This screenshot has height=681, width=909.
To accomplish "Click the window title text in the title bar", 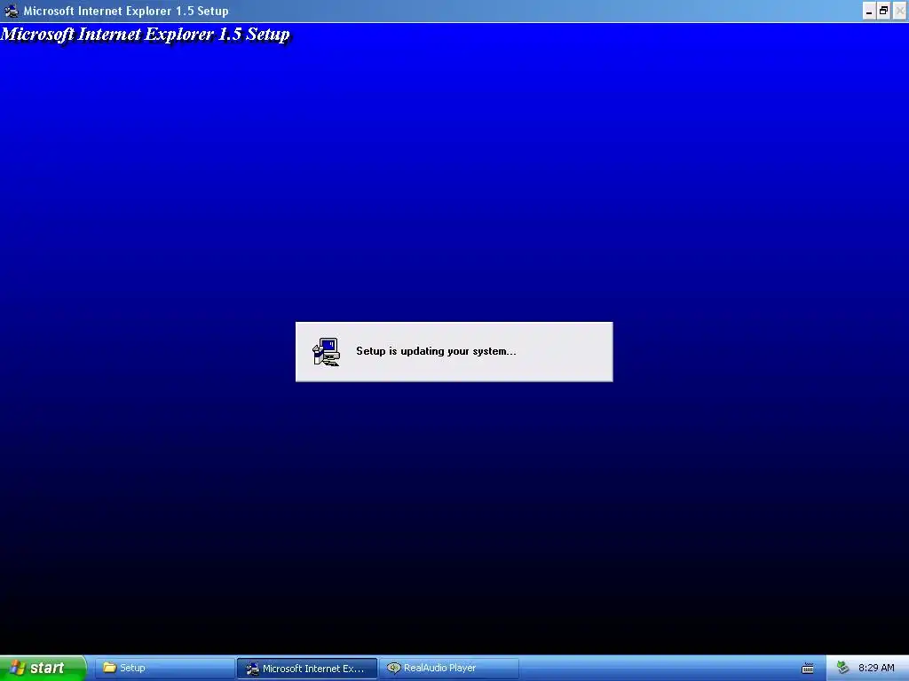I will coord(126,11).
